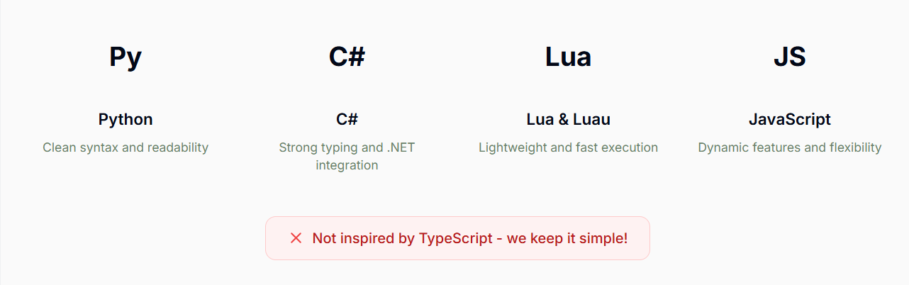Image resolution: width=909 pixels, height=285 pixels.
Task: Click the small C# heading under the logo
Action: (347, 119)
